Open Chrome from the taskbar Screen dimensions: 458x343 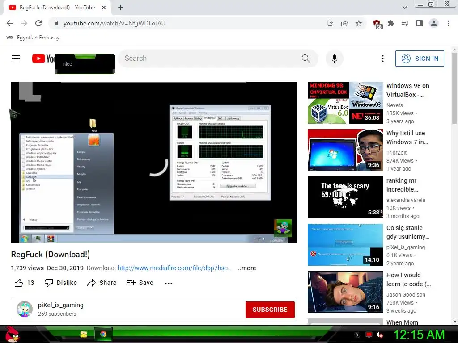coord(103,334)
